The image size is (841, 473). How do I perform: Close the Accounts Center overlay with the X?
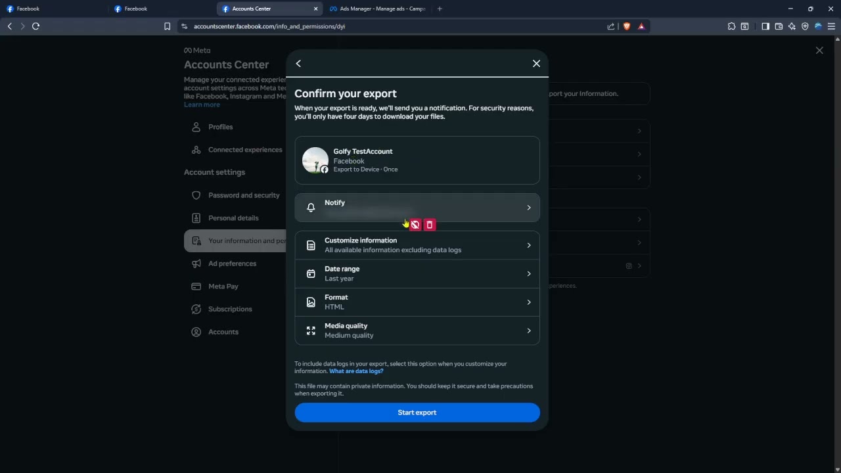pos(819,51)
